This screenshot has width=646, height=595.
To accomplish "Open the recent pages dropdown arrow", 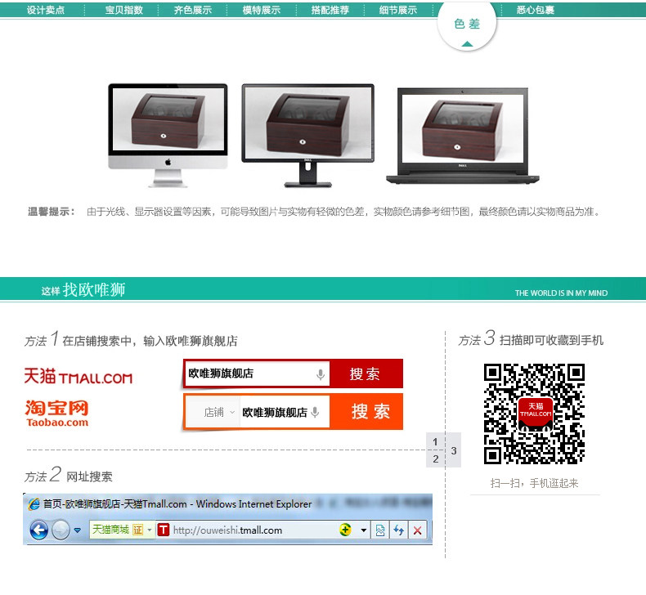I will tap(78, 530).
